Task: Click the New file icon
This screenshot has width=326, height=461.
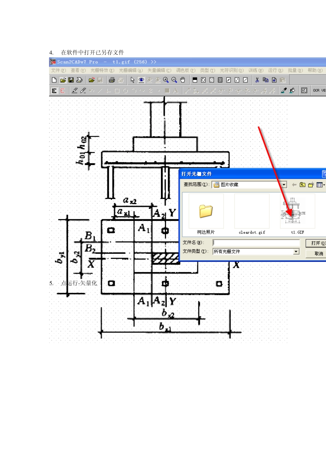Action: click(x=54, y=80)
